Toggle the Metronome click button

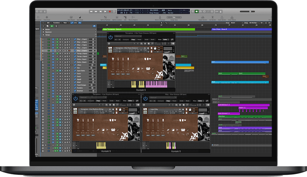pos(221,12)
